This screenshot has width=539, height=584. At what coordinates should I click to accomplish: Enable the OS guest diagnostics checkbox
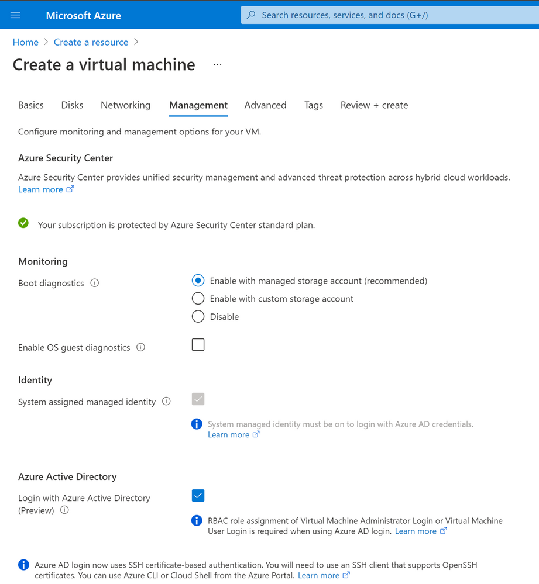point(198,344)
